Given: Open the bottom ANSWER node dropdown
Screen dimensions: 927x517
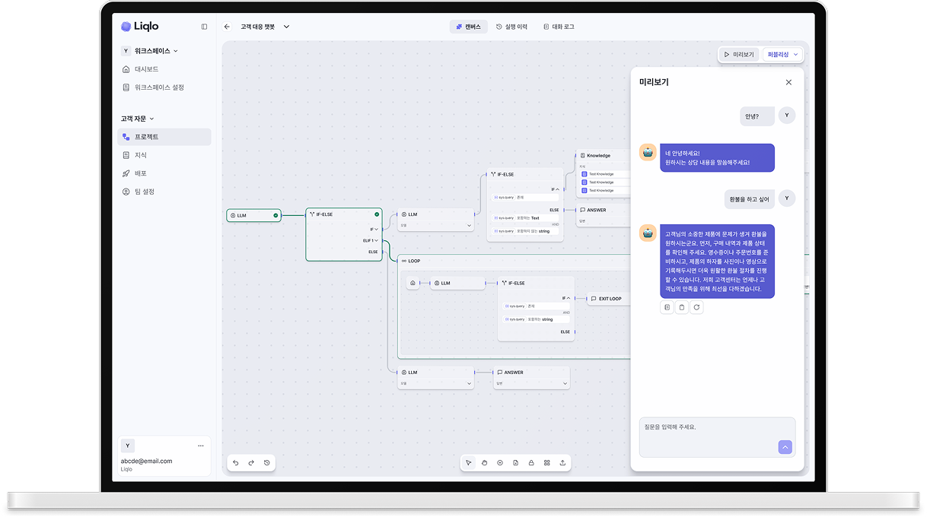Looking at the screenshot, I should click(565, 384).
